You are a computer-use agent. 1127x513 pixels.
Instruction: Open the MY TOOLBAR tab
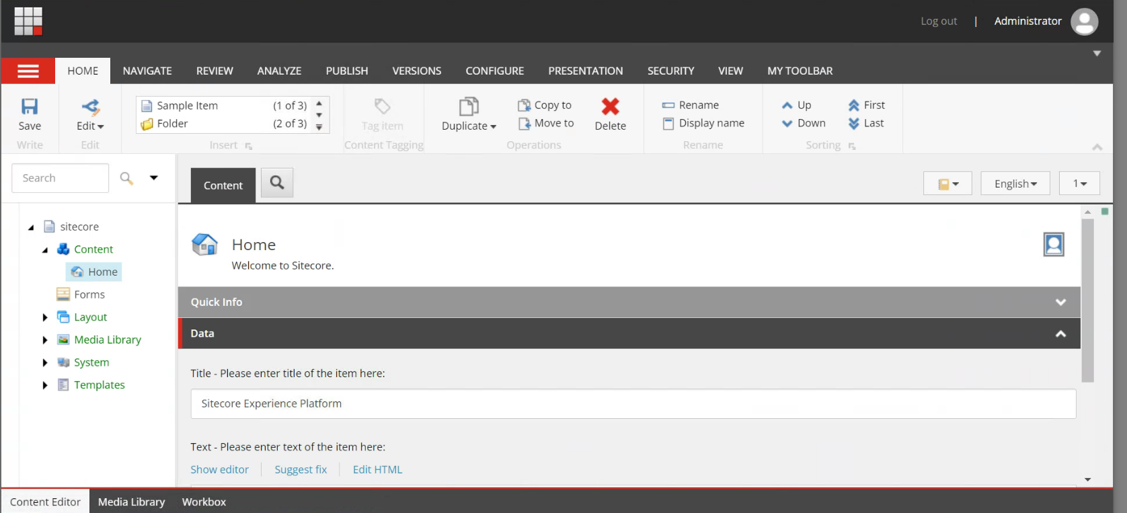[800, 71]
